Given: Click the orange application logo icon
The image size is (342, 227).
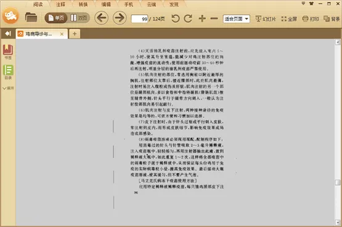Looking at the screenshot, I should tap(10, 15).
